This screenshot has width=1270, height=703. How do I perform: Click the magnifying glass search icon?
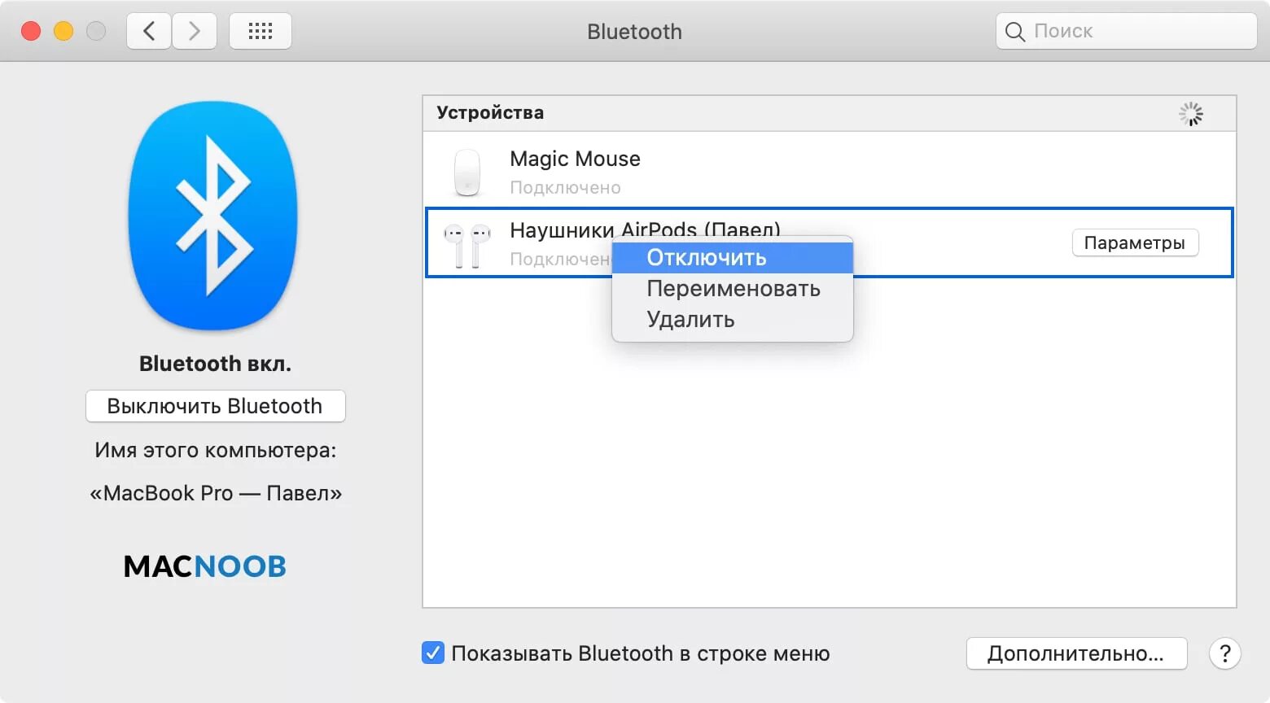click(1014, 31)
